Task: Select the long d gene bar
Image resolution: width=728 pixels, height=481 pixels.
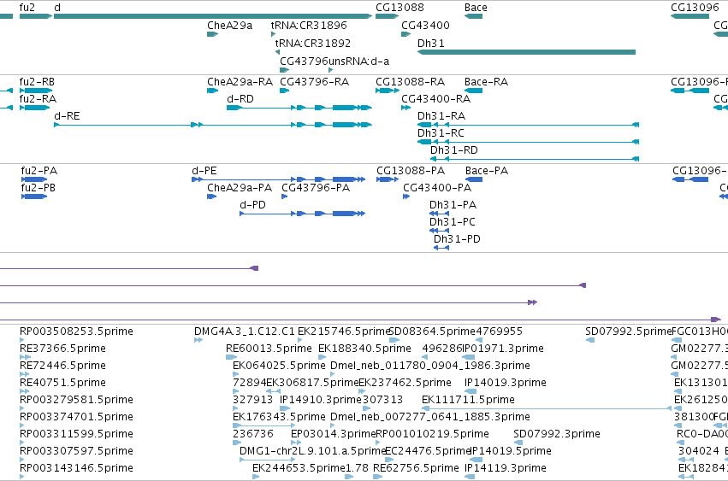Action: [x=213, y=16]
